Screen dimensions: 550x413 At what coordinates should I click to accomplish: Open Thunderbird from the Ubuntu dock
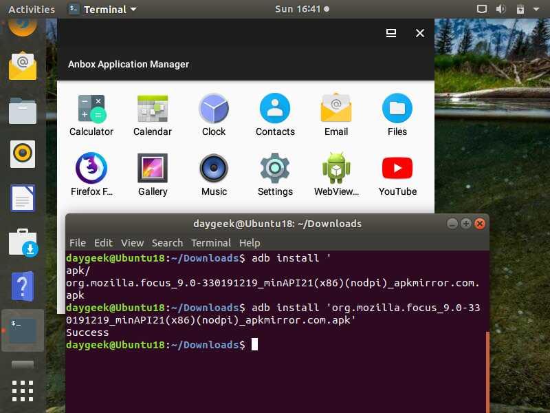point(23,65)
